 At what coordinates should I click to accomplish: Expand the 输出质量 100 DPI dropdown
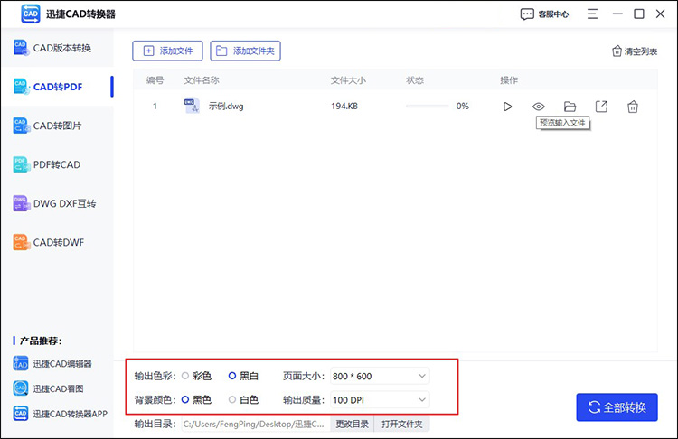point(380,400)
